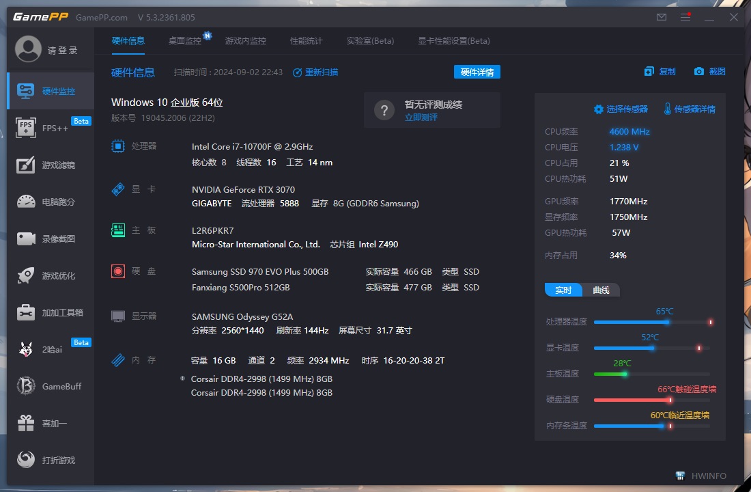Click the 重新扫描 refresh icon
This screenshot has width=751, height=492.
[298, 72]
